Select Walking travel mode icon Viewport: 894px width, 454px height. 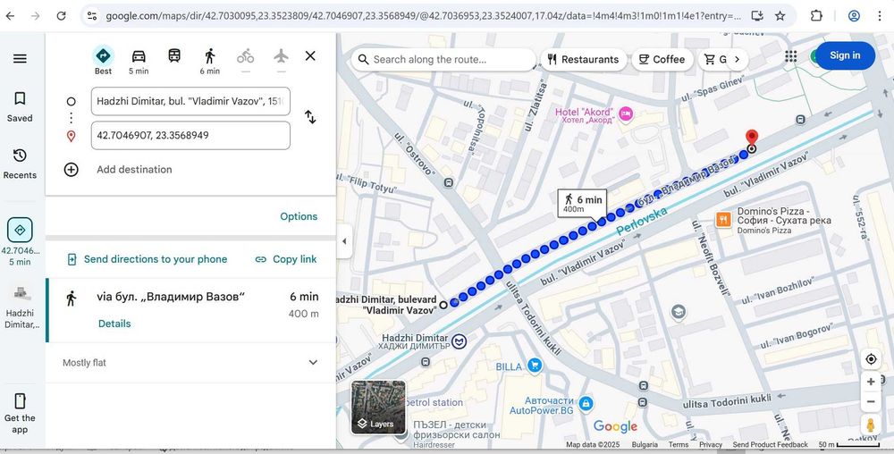click(210, 56)
